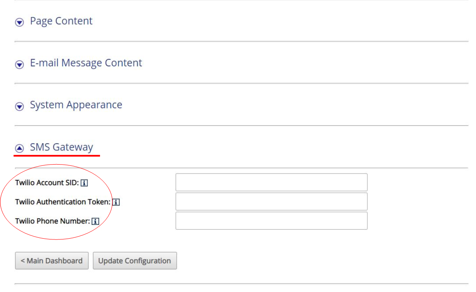The image size is (476, 292).
Task: Expand the Page Content arrow icon
Action: 19,22
